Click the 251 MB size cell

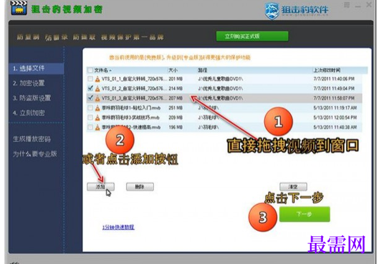pyautogui.click(x=175, y=108)
